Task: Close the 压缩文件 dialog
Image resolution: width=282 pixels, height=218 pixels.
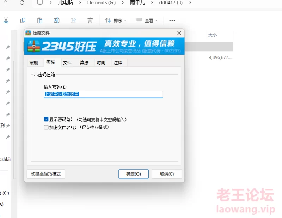Action: (179, 33)
